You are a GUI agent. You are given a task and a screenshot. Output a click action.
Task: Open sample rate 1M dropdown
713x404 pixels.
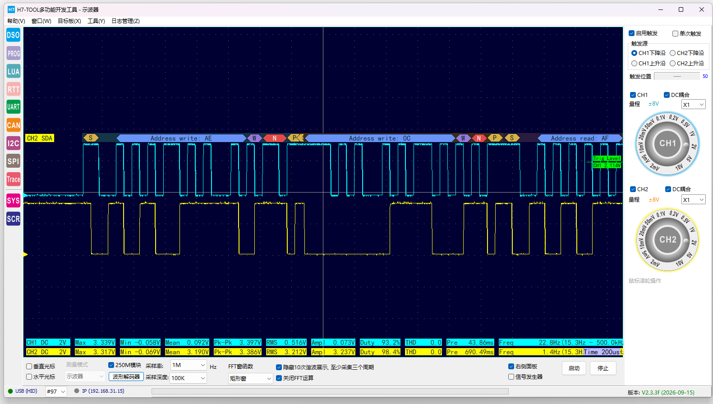189,365
